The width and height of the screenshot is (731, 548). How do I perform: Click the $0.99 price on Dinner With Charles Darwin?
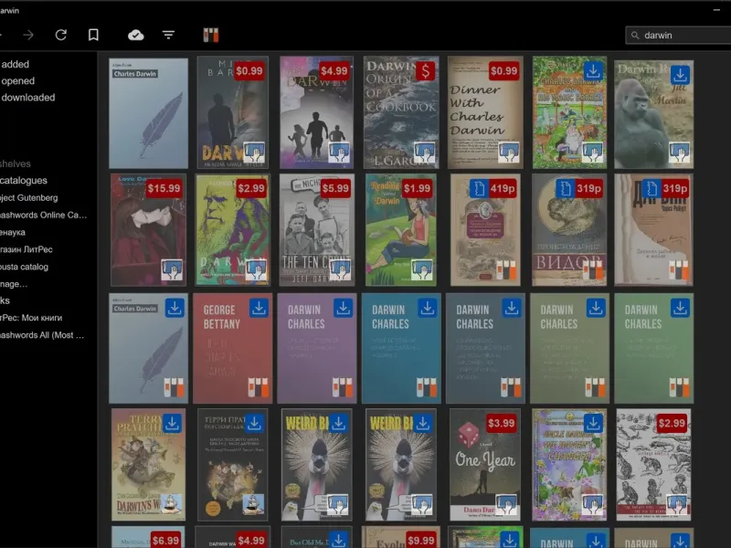coord(504,71)
